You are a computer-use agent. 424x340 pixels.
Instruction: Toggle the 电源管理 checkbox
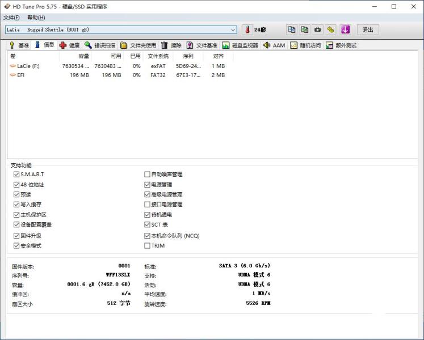[147, 185]
